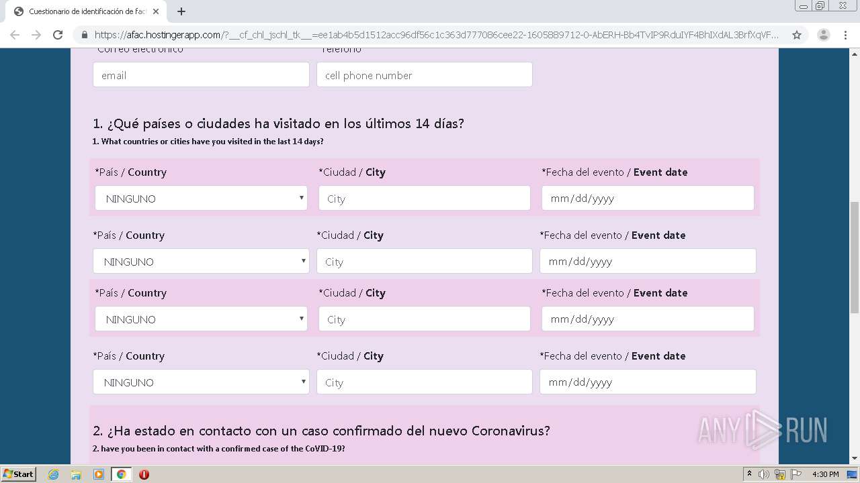Open third País / Country NINGUNO dropdown

click(201, 319)
